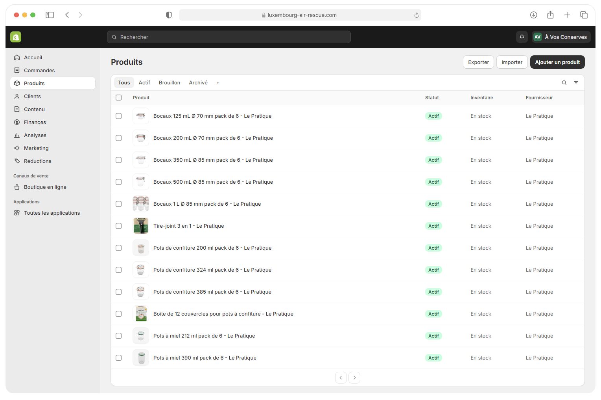Open Produits in the sidebar
This screenshot has width=601, height=400.
53,83
